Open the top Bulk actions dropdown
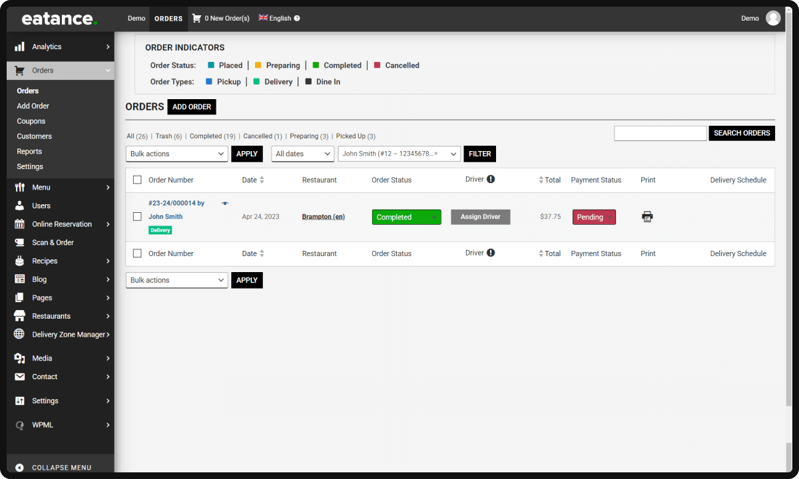This screenshot has height=479, width=799. (x=177, y=154)
